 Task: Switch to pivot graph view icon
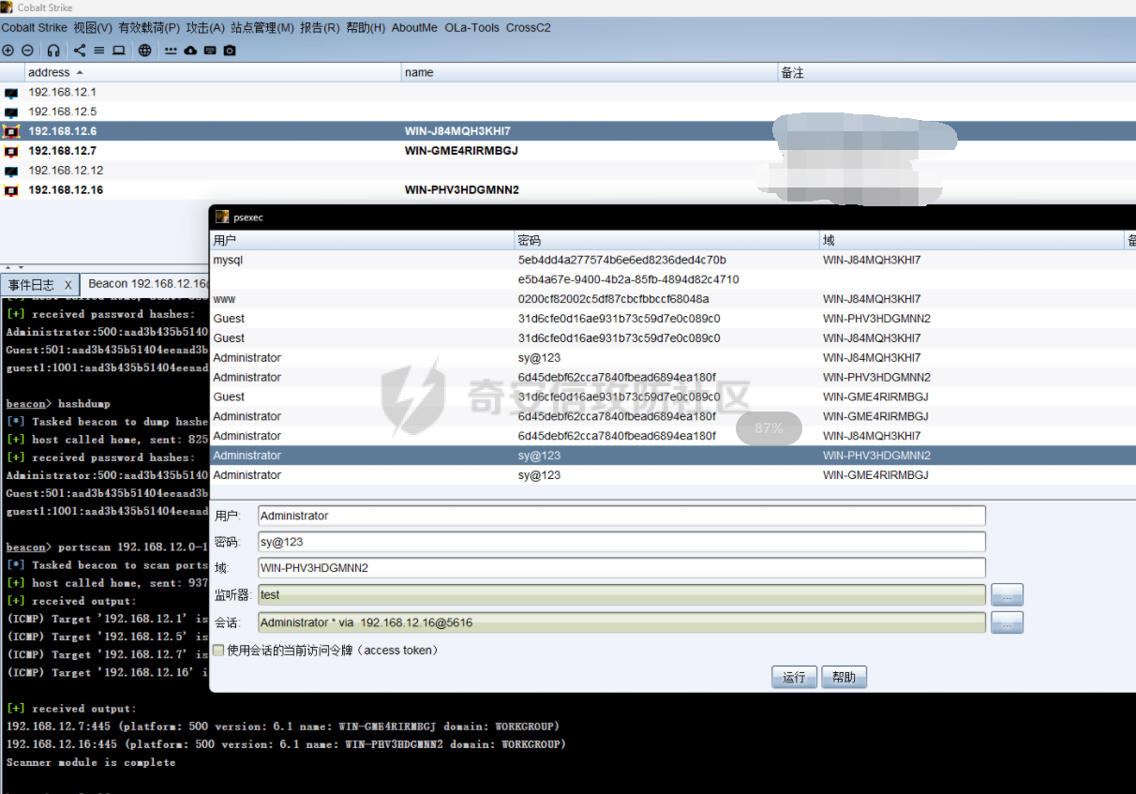coord(80,51)
